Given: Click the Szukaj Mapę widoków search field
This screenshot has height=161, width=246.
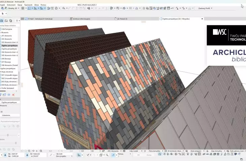Looking at the screenshot, I should (9, 25).
